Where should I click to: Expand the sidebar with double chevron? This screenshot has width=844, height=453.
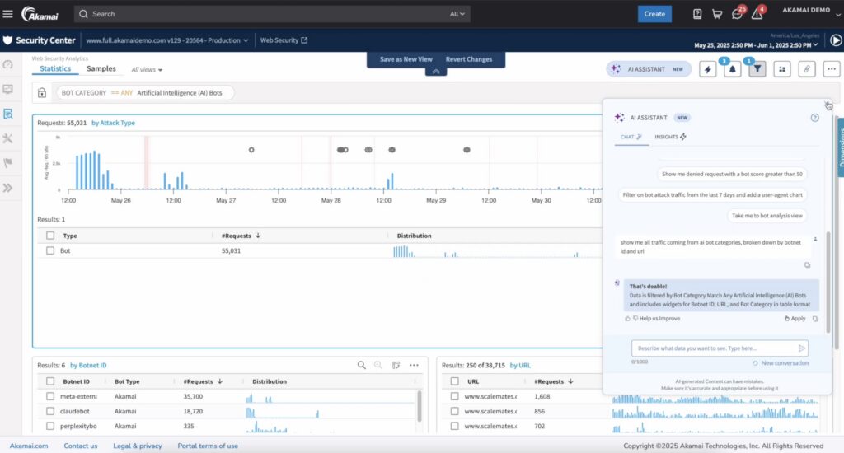(7, 188)
